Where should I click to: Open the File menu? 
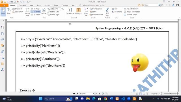[x=4, y=5]
